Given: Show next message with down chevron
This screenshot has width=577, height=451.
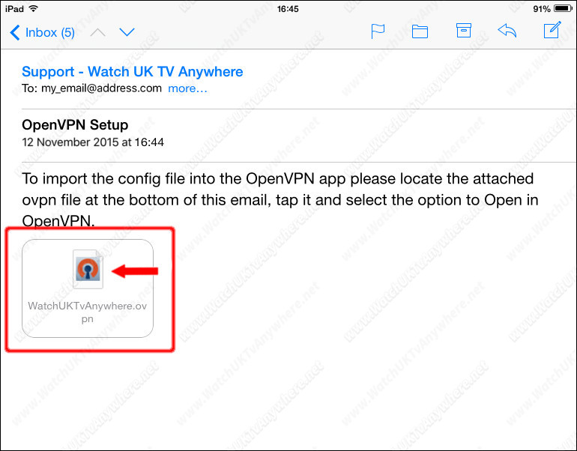Looking at the screenshot, I should 127,32.
